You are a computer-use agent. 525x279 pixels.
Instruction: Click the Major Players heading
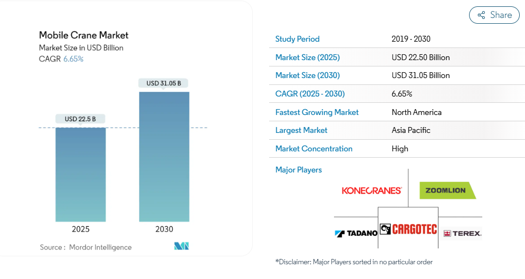pyautogui.click(x=298, y=170)
